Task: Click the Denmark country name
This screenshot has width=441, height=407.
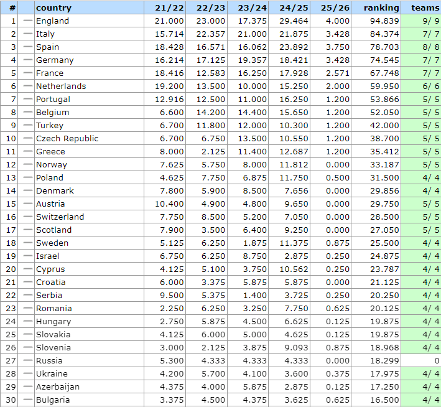Action: coord(55,191)
